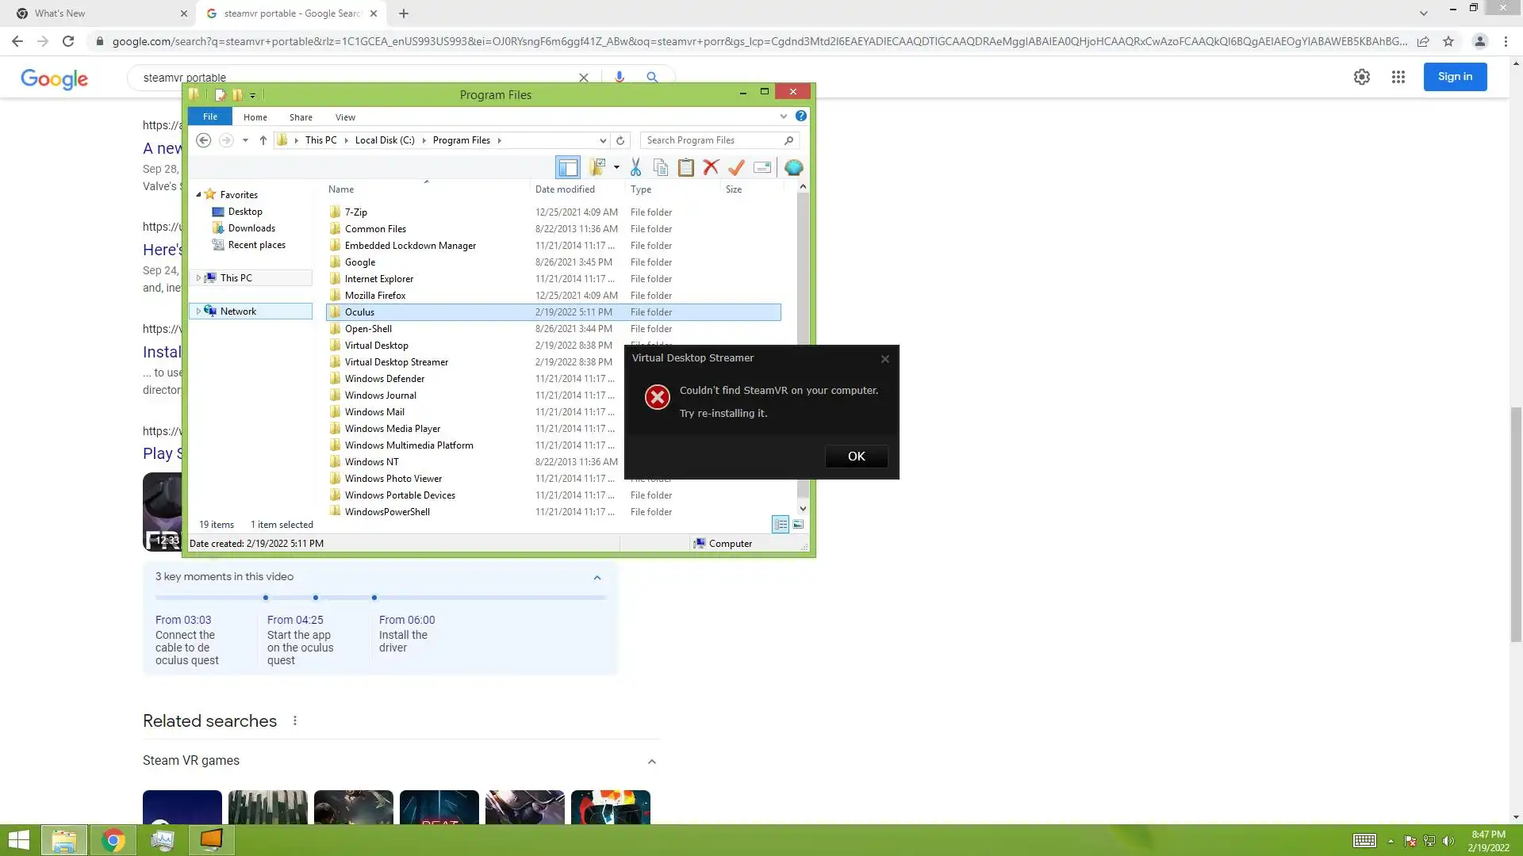
Task: Switch to details view layout
Action: pos(781,525)
